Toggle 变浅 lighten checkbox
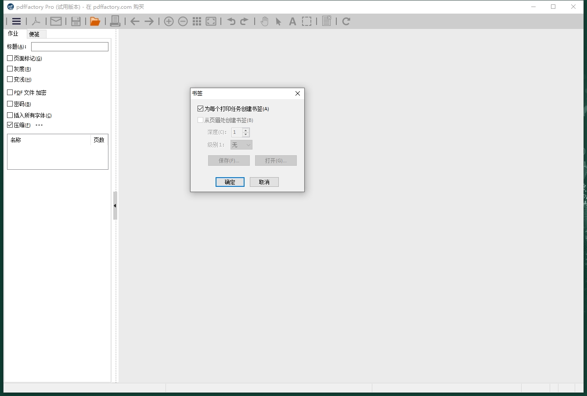 pyautogui.click(x=10, y=79)
